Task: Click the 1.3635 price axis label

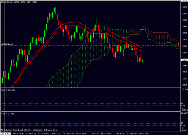Action: pyautogui.click(x=184, y=33)
